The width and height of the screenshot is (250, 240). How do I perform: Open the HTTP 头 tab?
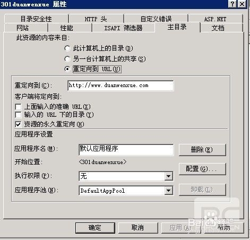96,19
